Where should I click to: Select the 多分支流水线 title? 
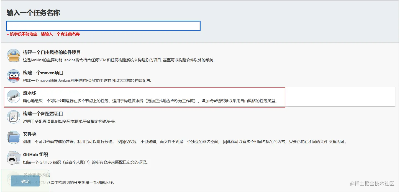(x=36, y=175)
